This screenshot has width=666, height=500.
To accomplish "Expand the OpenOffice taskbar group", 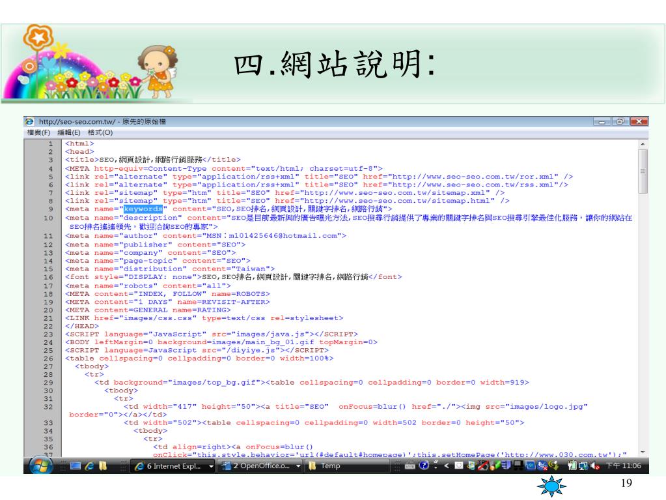I will click(298, 466).
